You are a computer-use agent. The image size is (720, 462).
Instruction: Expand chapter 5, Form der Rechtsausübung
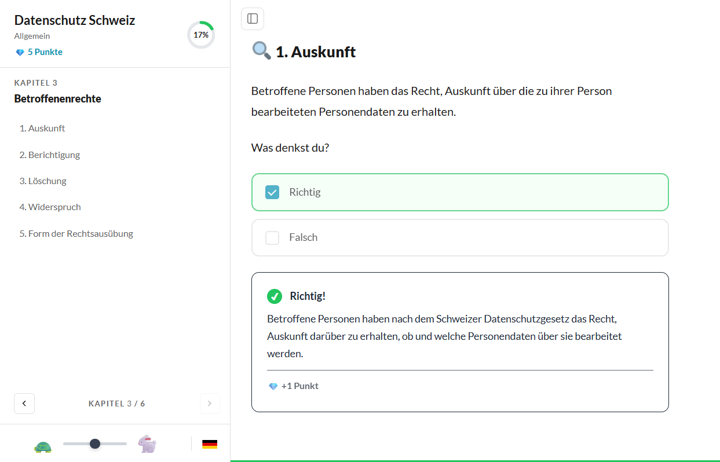click(x=76, y=233)
